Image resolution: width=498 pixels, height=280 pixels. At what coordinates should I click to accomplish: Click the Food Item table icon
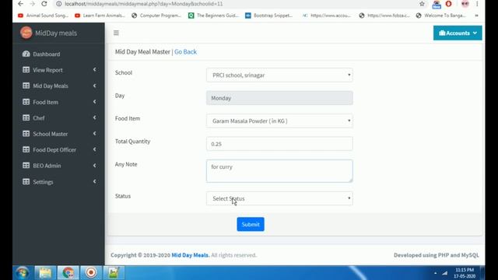point(26,102)
